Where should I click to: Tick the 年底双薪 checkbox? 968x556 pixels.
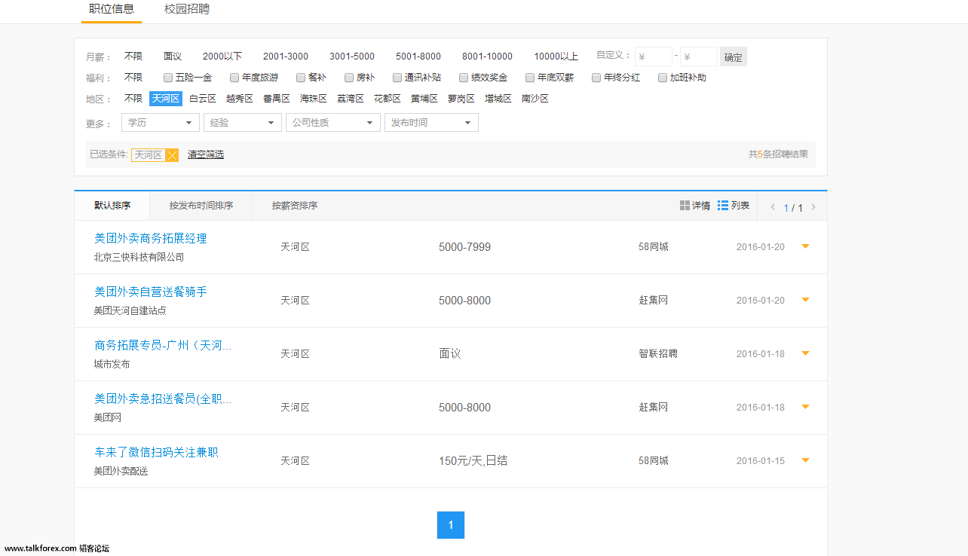point(530,78)
